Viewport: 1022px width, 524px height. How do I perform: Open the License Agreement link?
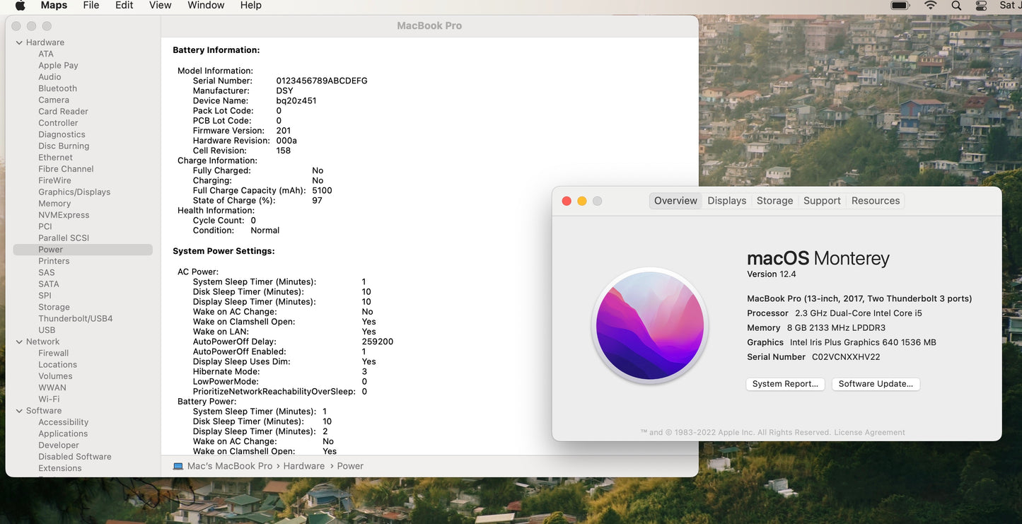[x=869, y=433]
